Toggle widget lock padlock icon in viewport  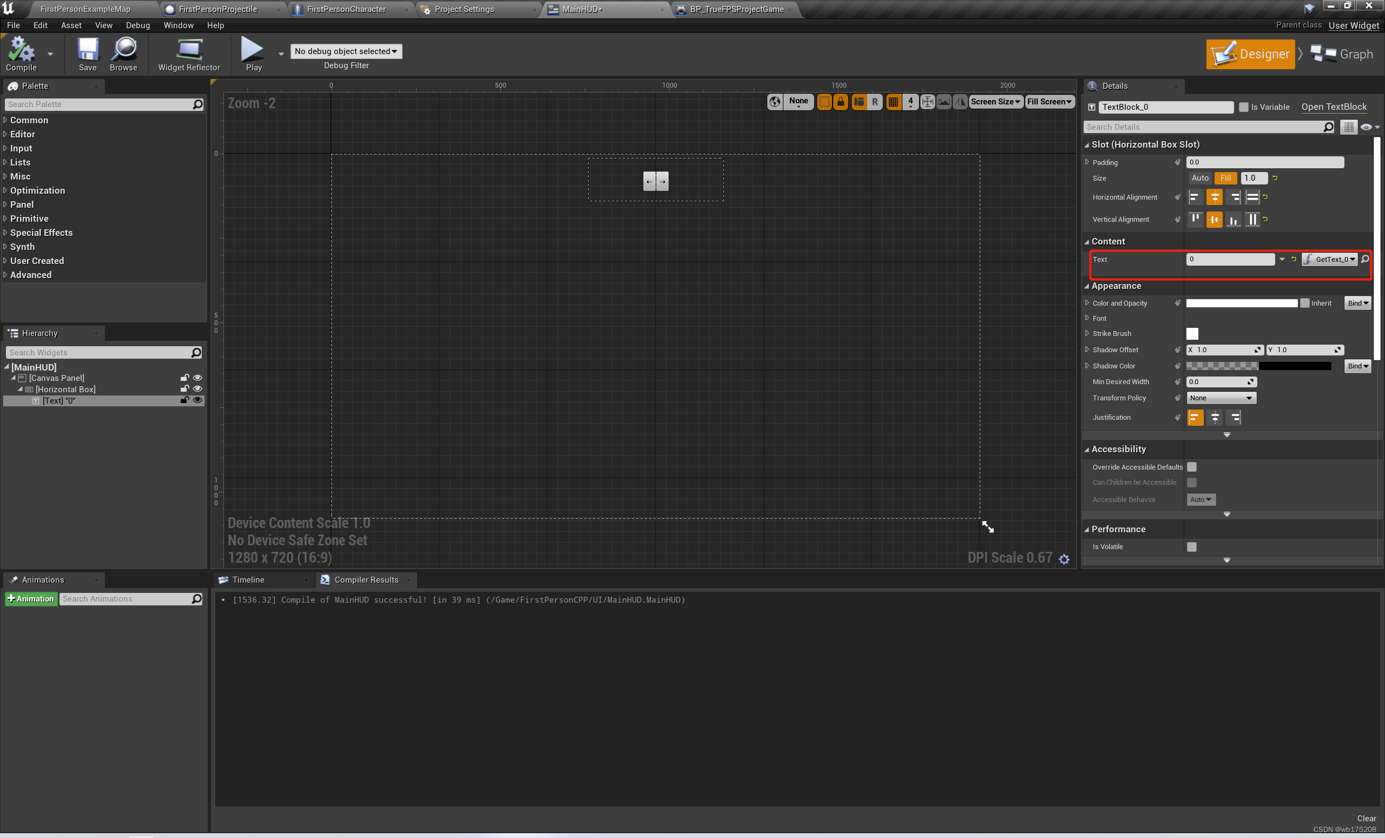coord(840,102)
